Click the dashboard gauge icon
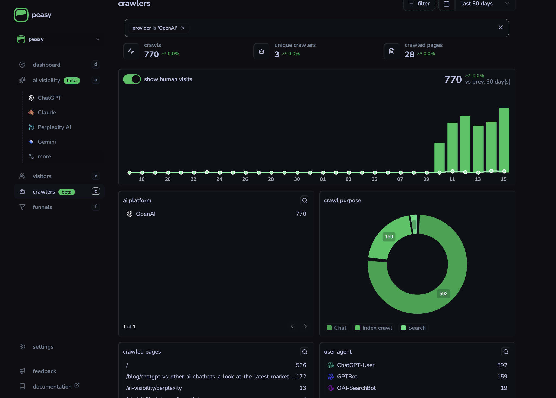 22,65
